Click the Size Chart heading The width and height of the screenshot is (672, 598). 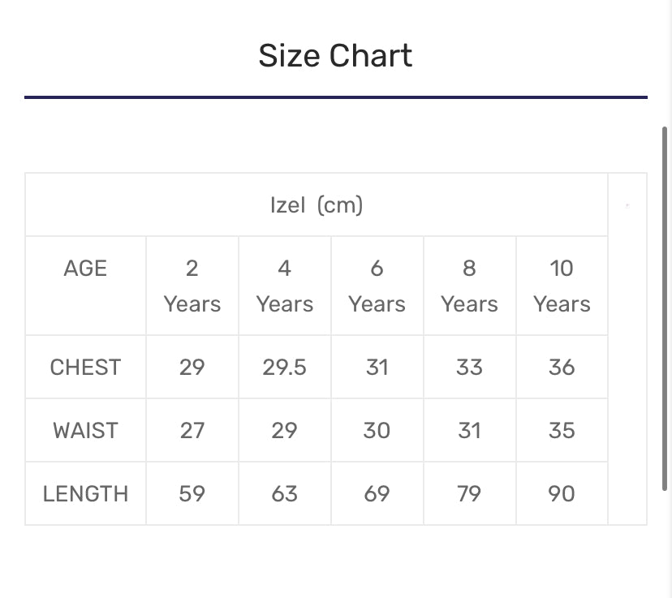(335, 56)
